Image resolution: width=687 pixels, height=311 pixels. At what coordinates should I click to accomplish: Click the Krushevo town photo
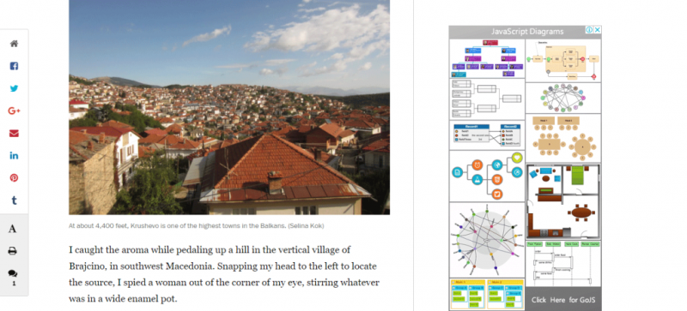229,107
